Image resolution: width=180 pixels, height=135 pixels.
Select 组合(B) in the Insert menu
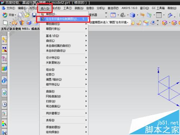click(x=64, y=69)
